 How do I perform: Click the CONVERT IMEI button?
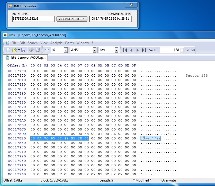click(72, 19)
